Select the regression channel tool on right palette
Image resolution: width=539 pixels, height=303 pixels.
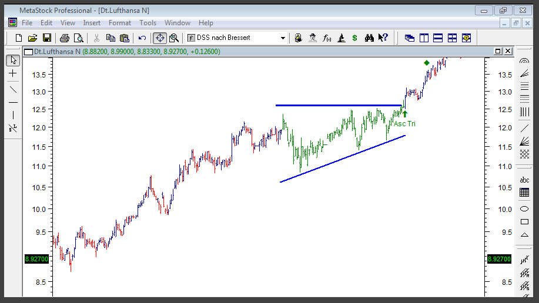pyautogui.click(x=524, y=260)
